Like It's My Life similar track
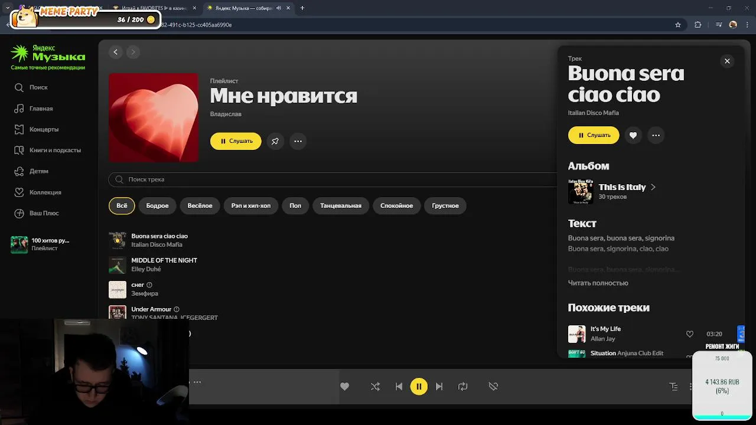 (x=689, y=334)
